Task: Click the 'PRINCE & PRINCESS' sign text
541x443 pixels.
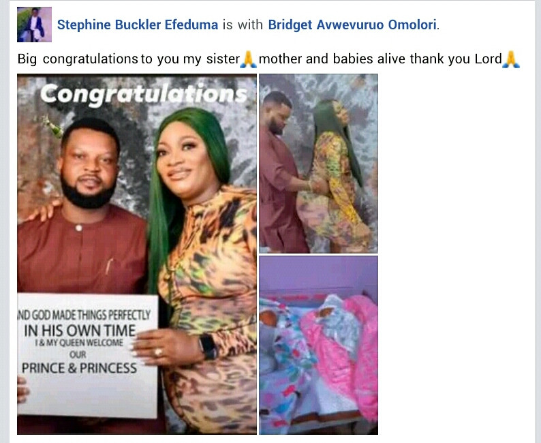Action: coord(79,368)
